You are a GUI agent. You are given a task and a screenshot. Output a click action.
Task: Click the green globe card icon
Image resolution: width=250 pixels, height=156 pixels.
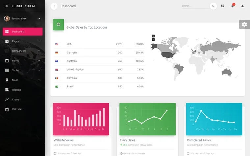pyautogui.click(x=58, y=25)
